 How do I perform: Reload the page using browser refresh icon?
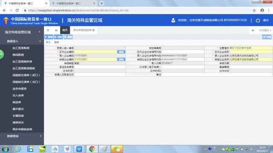17,10
